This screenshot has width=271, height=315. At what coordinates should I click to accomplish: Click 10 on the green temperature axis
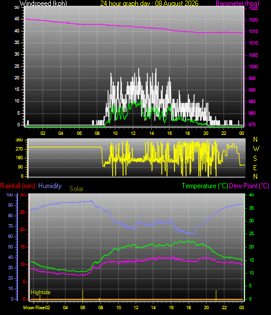(251, 273)
